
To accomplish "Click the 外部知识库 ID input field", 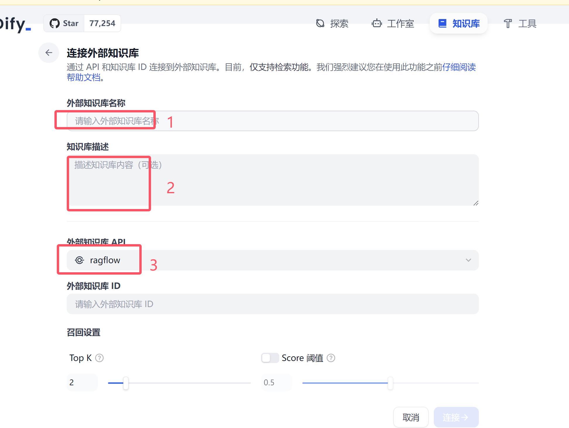I will [x=272, y=304].
